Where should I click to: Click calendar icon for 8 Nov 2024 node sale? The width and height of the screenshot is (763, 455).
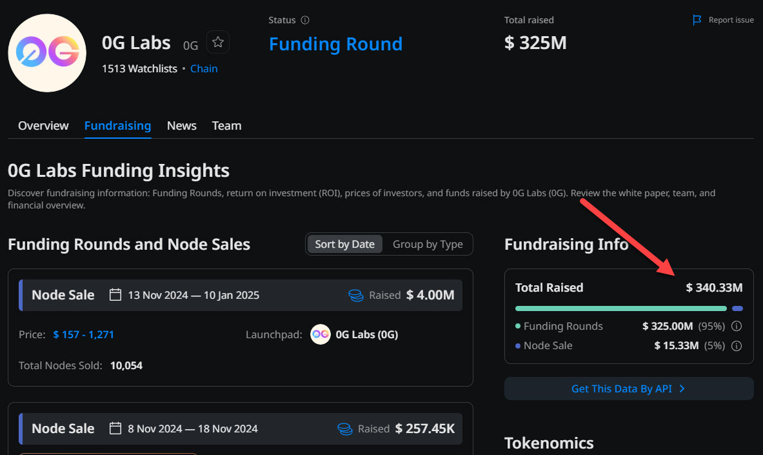[x=115, y=428]
